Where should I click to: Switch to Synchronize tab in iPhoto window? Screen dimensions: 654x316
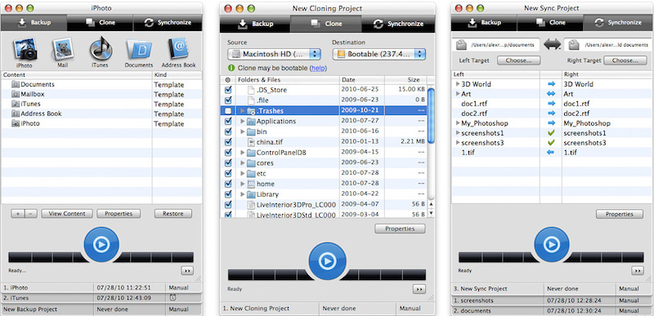point(168,23)
